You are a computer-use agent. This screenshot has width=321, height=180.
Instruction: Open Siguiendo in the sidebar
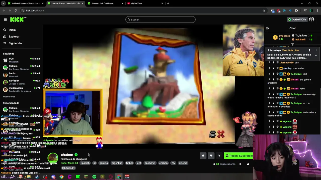pyautogui.click(x=15, y=43)
